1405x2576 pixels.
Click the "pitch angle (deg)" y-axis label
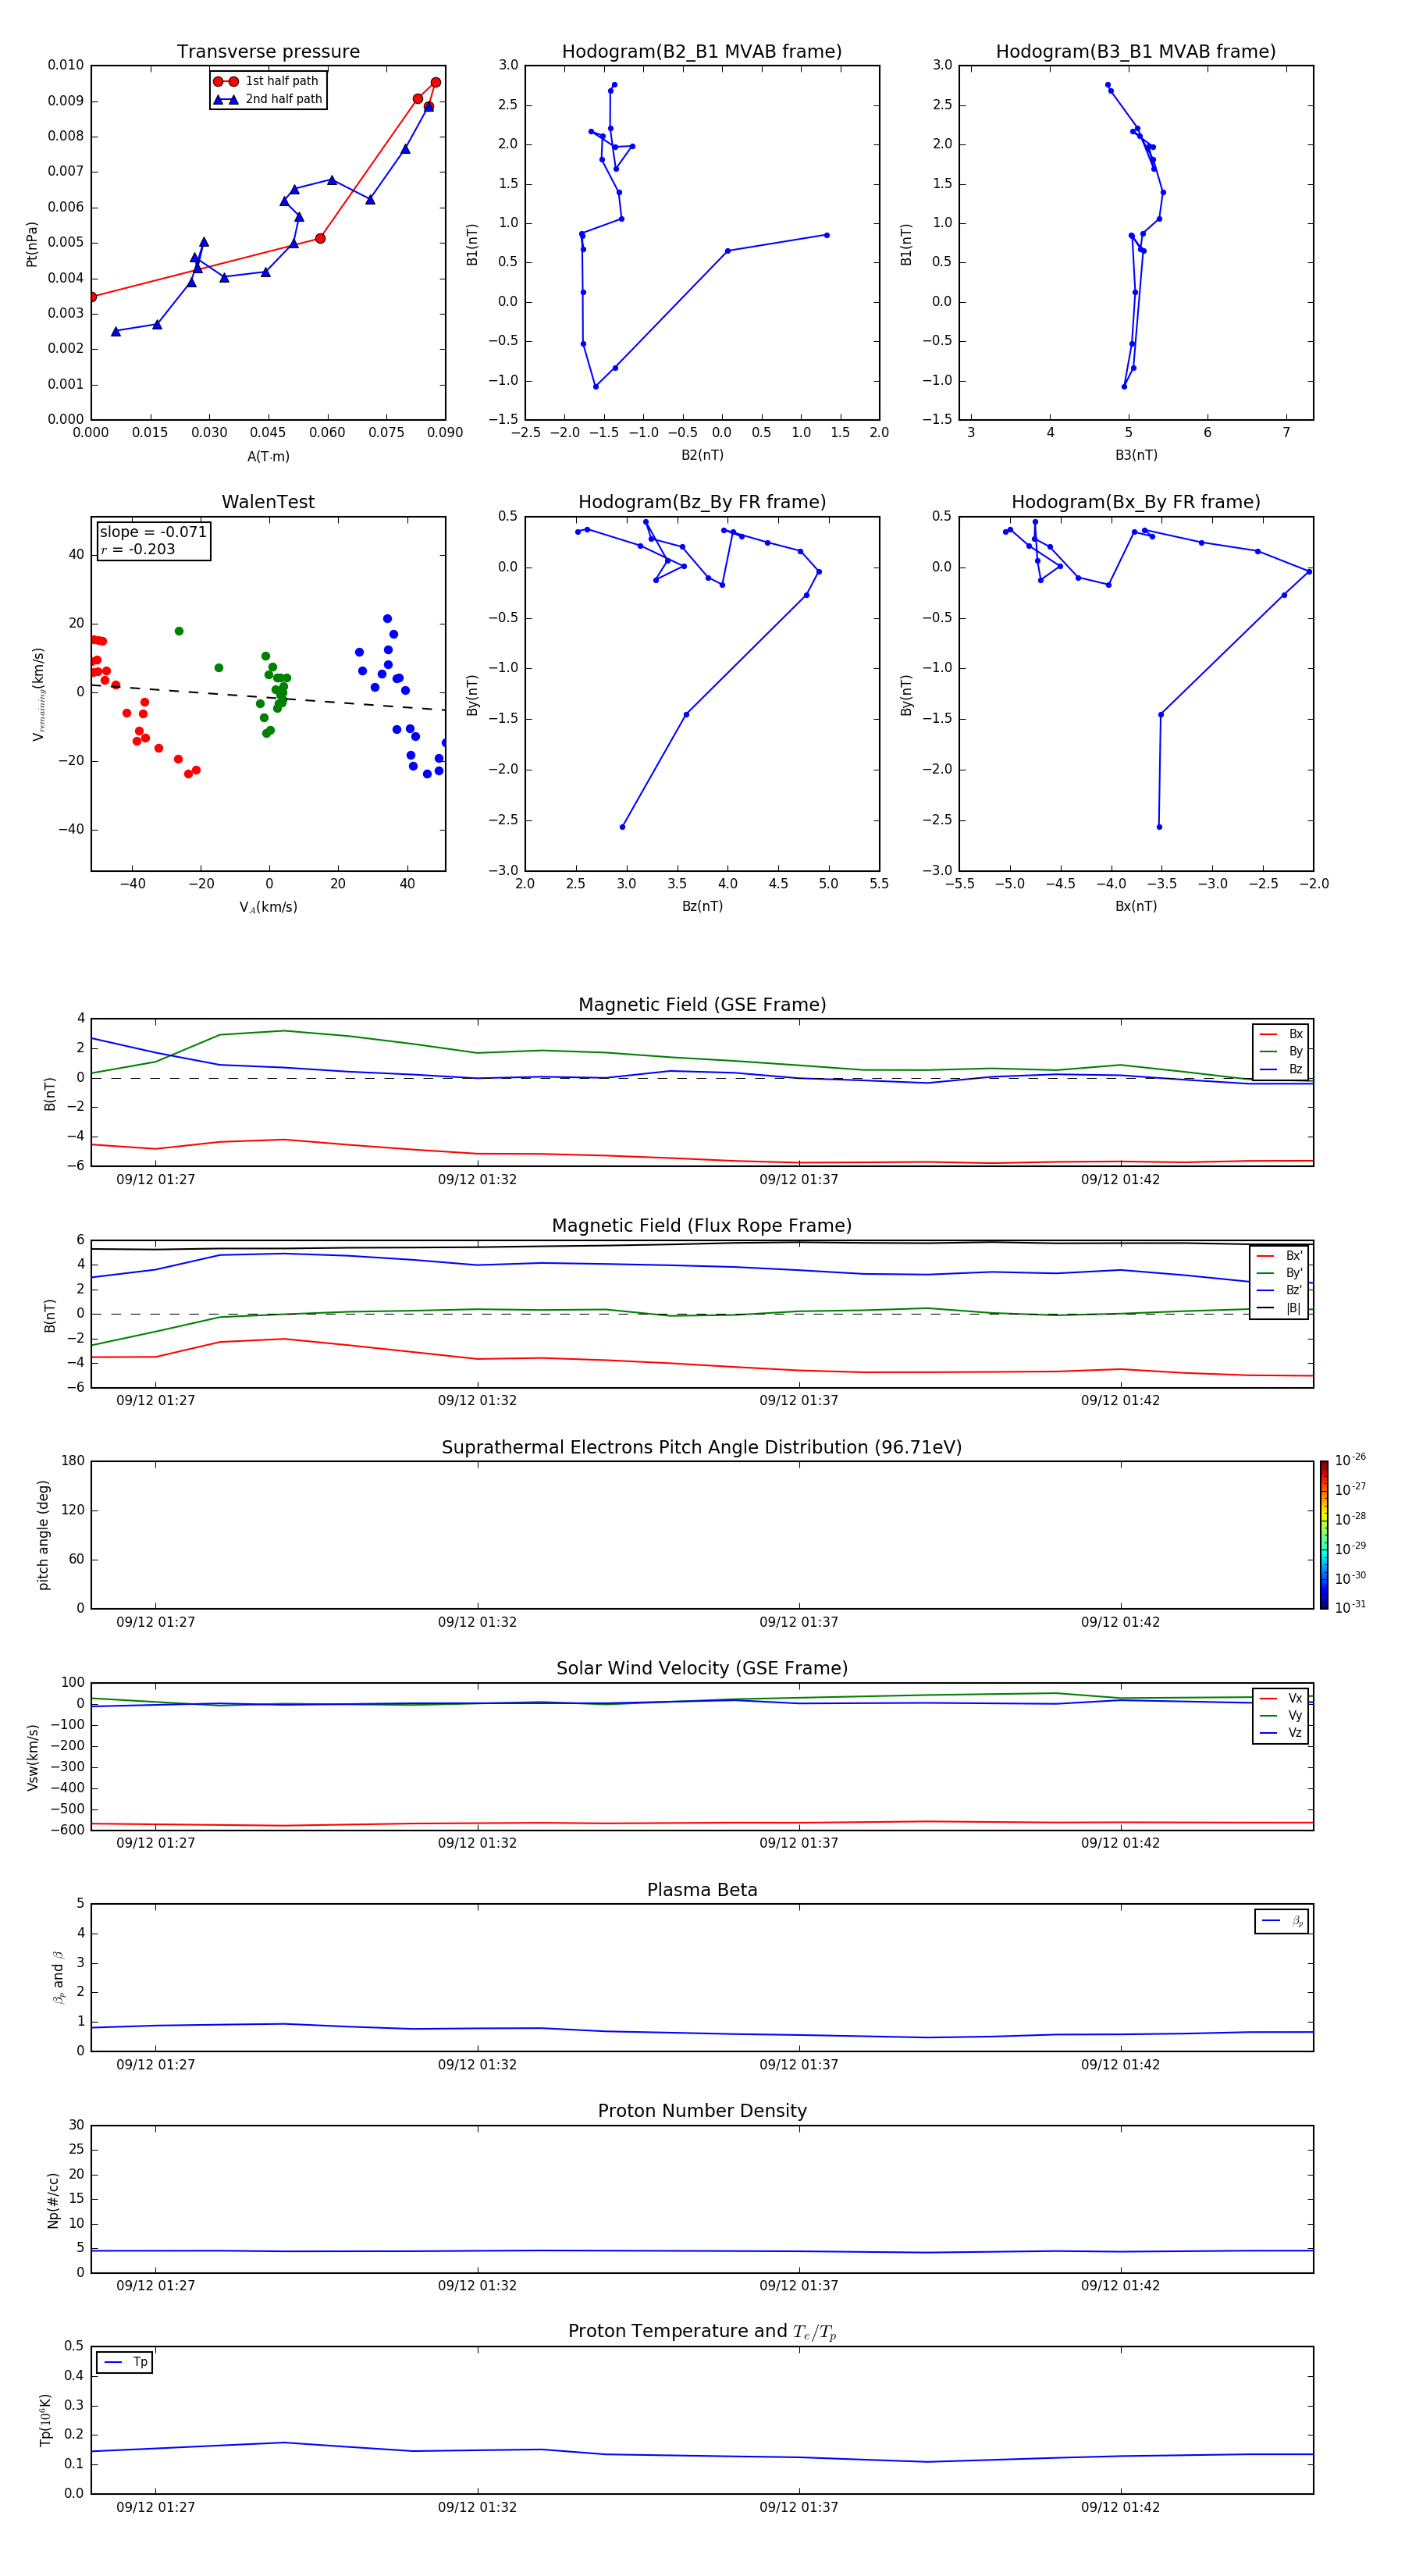[x=43, y=1535]
